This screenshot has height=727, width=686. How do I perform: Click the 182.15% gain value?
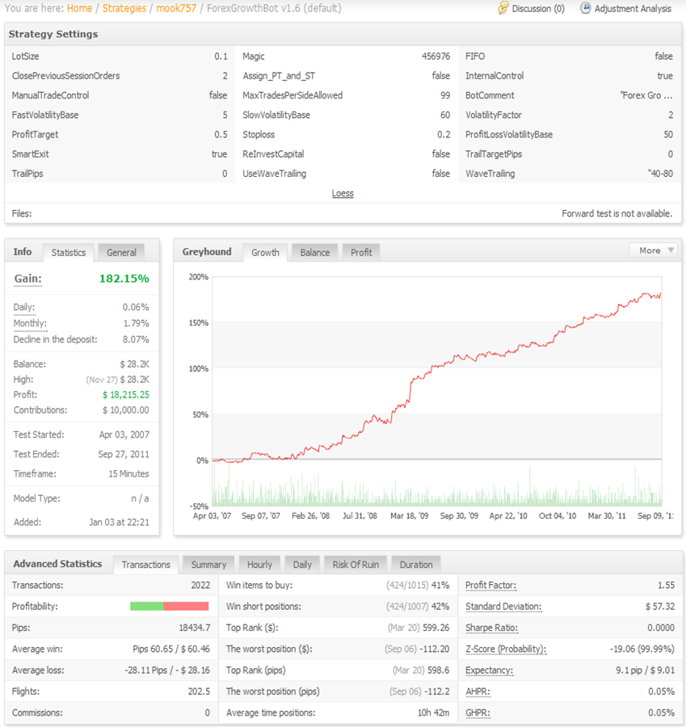pos(124,279)
